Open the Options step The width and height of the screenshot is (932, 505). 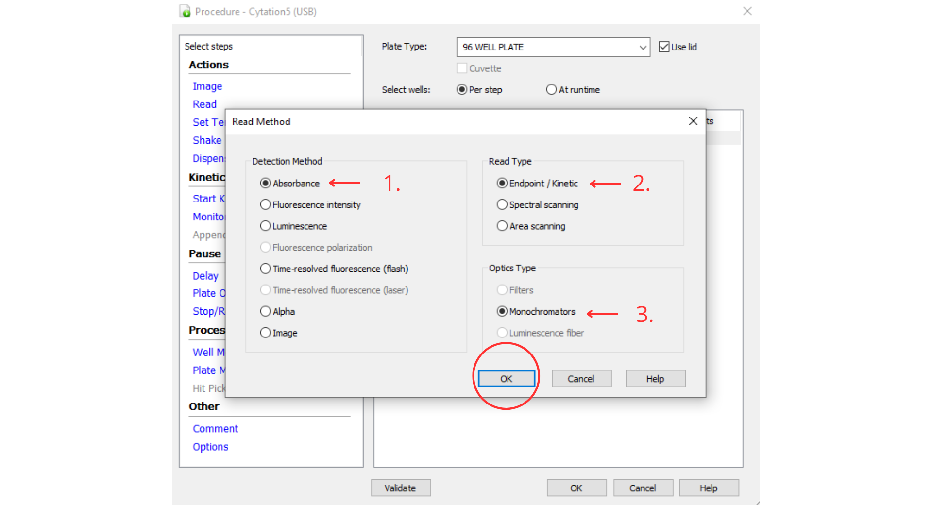click(x=210, y=447)
